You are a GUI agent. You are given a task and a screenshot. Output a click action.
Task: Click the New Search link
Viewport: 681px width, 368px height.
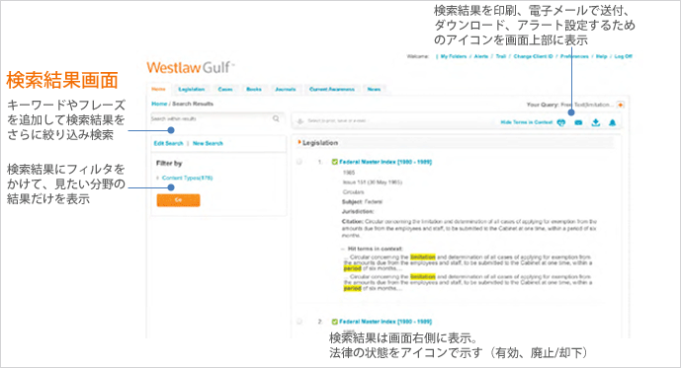pos(208,143)
